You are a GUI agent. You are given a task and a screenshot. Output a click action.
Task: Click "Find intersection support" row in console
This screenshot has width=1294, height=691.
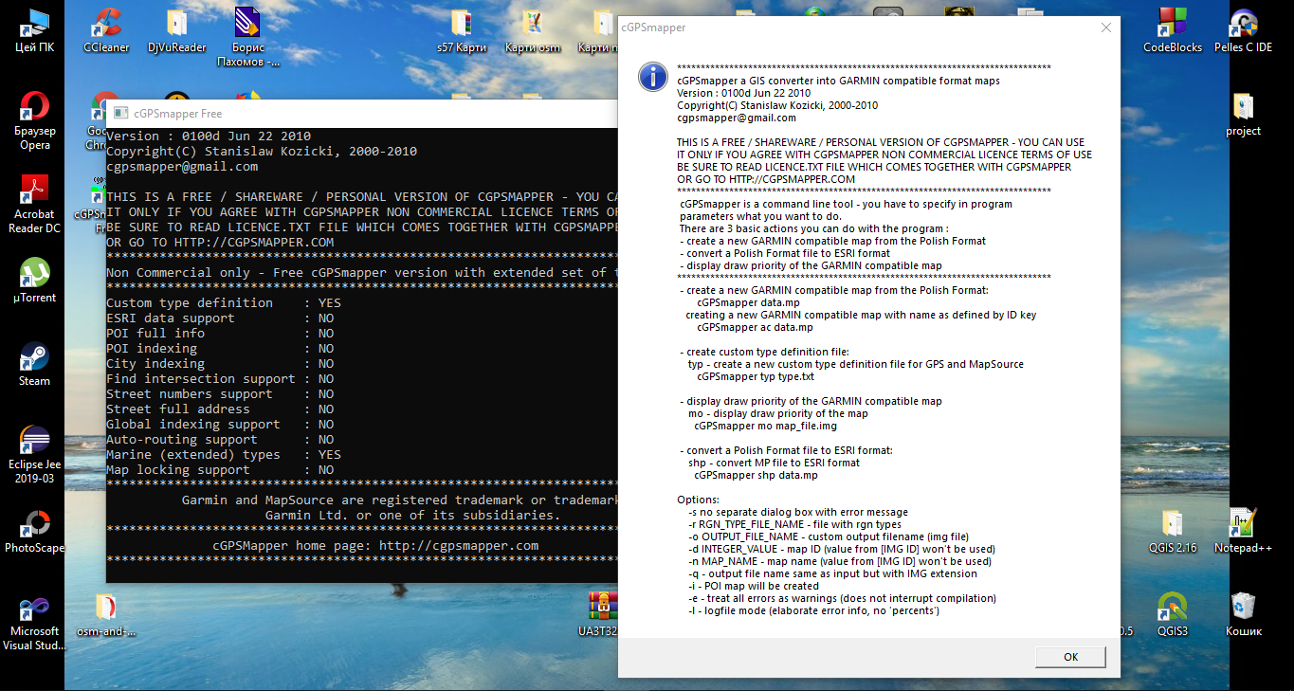coord(220,379)
